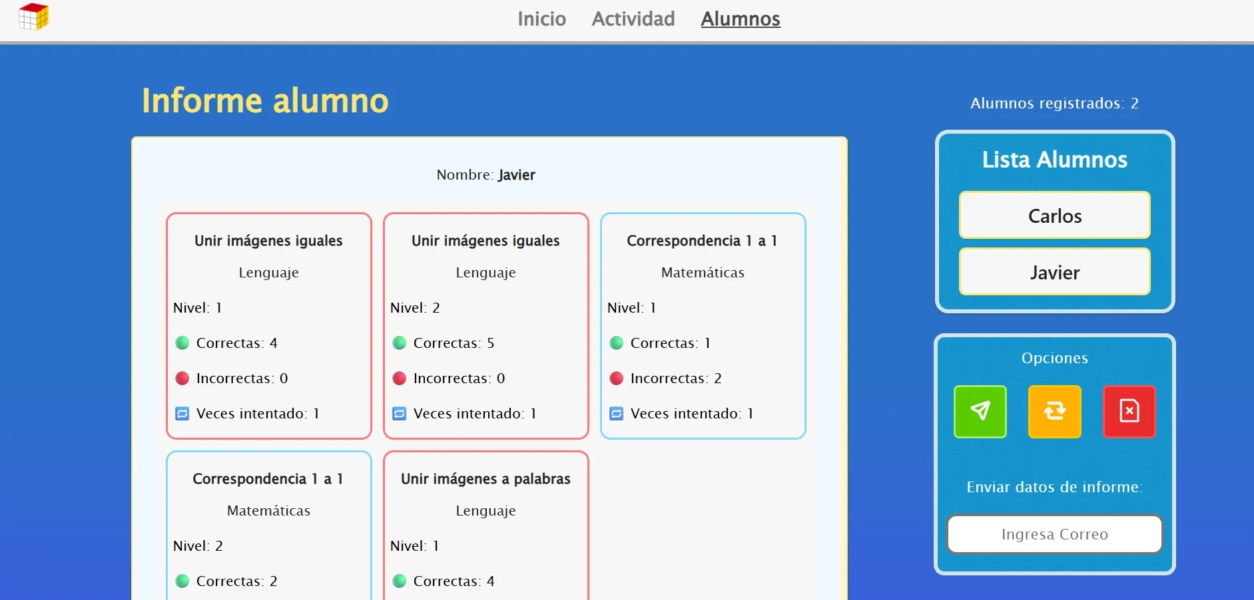Viewport: 1254px width, 600px height.
Task: Click retry icon in Unir imágenes iguales Nivel 1
Action: (x=182, y=414)
